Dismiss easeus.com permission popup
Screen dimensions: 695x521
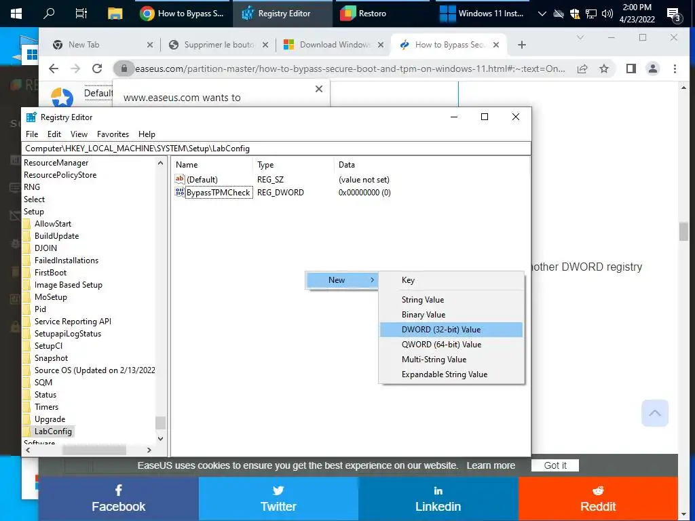(319, 89)
